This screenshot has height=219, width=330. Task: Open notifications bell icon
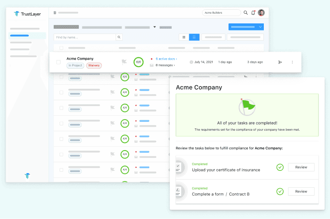click(x=253, y=13)
